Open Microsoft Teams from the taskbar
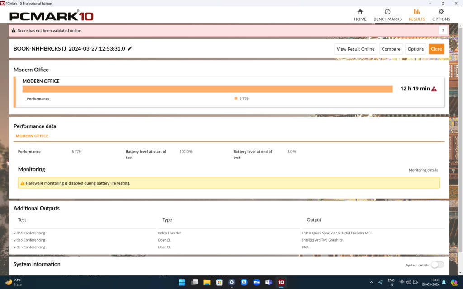 click(269, 282)
